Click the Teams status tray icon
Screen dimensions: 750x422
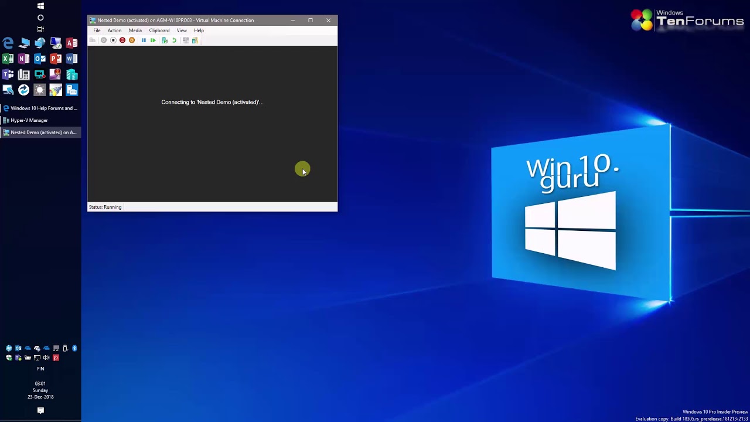tap(18, 358)
